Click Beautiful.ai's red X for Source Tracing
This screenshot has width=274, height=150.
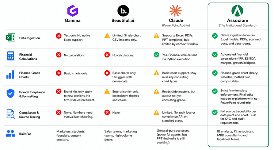pos(107,112)
